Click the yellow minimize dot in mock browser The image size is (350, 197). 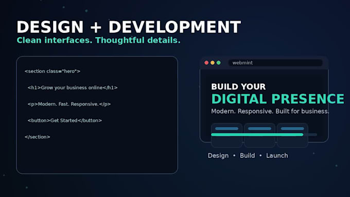coord(213,63)
